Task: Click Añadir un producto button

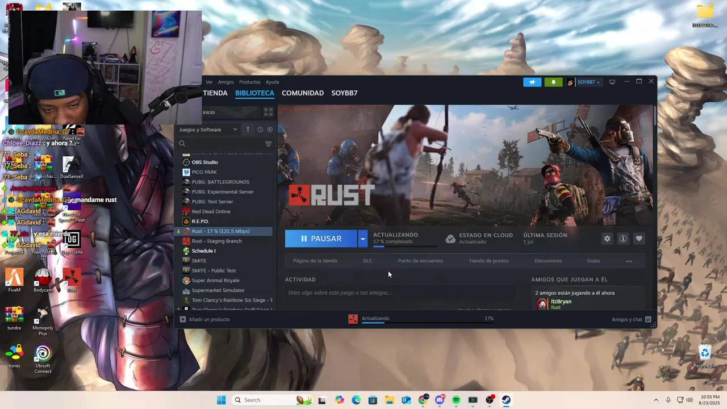Action: click(205, 319)
